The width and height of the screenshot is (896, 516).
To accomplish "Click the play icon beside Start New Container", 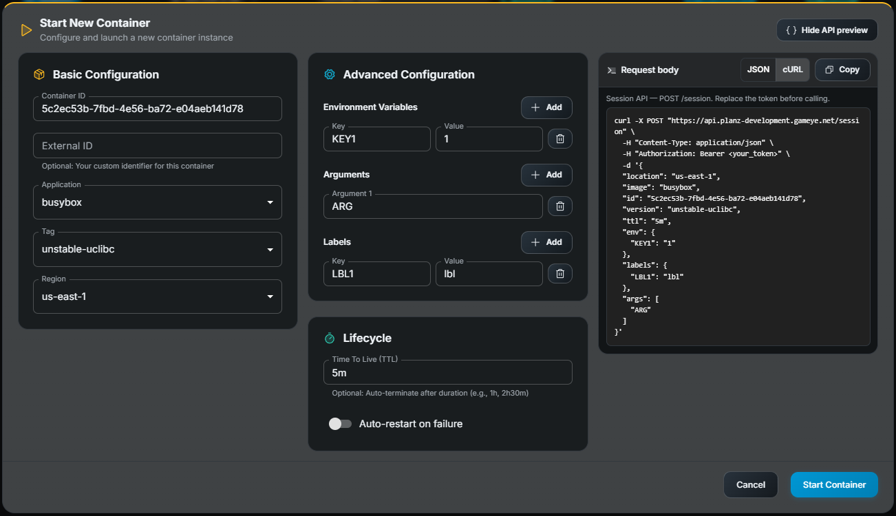I will coord(27,30).
